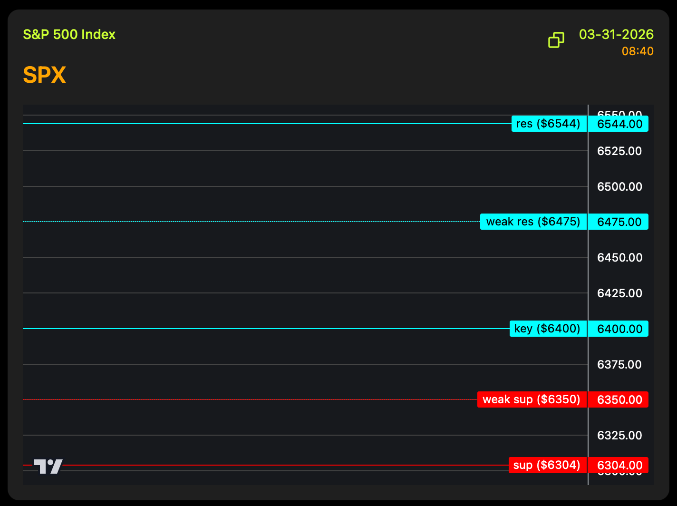Select the sup ($6304) level label

548,465
